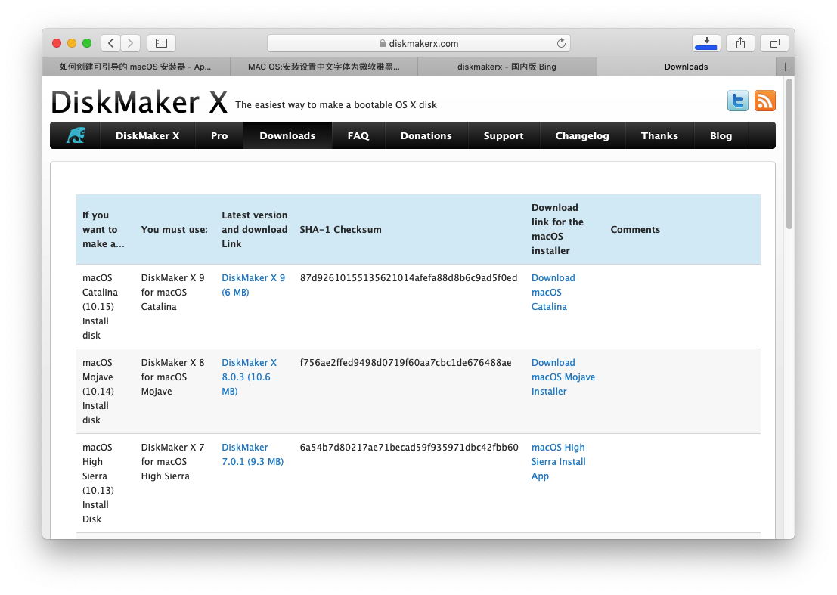Select the Changelog menu item

click(581, 136)
